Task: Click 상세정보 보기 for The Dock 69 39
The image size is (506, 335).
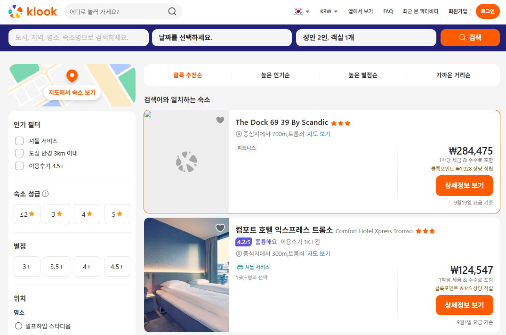Action: (465, 186)
